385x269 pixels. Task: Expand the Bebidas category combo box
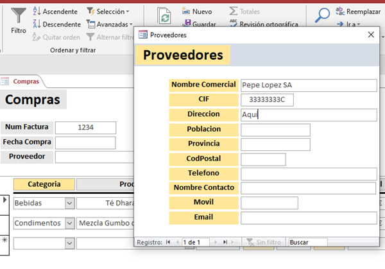tap(69, 203)
